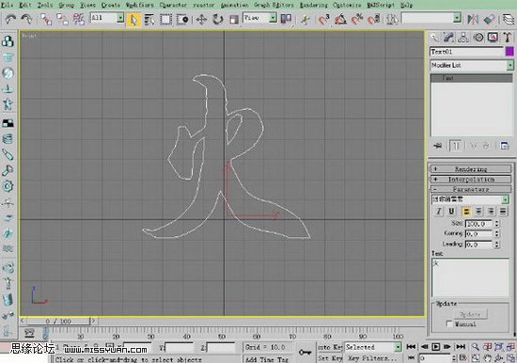Select the Move tool icon
The image size is (517, 363).
pyautogui.click(x=201, y=20)
